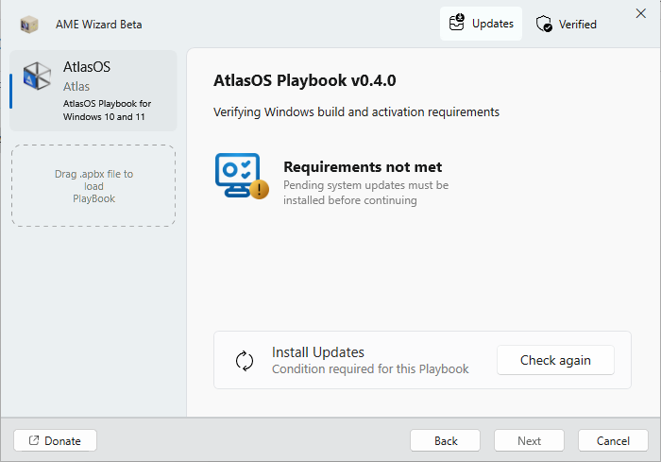
Task: Click the Updates inbox download icon
Action: [x=456, y=23]
